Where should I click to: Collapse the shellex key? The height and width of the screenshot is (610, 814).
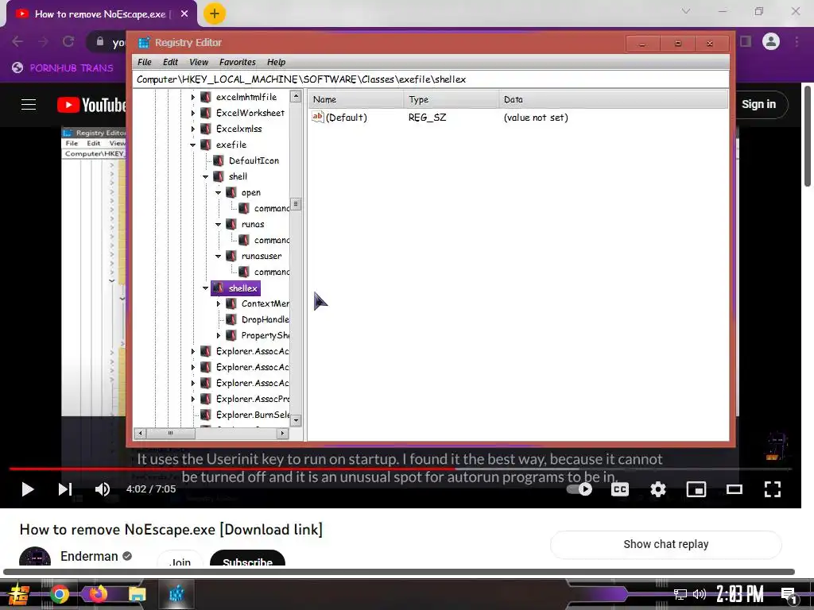[x=206, y=288]
